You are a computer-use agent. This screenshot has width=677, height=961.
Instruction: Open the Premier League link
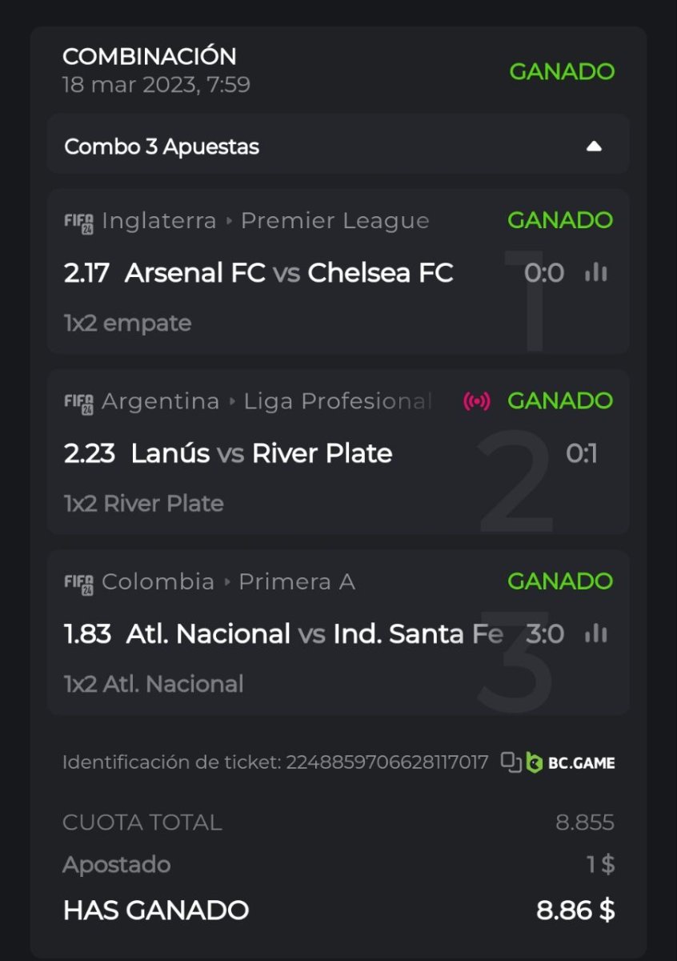[334, 221]
